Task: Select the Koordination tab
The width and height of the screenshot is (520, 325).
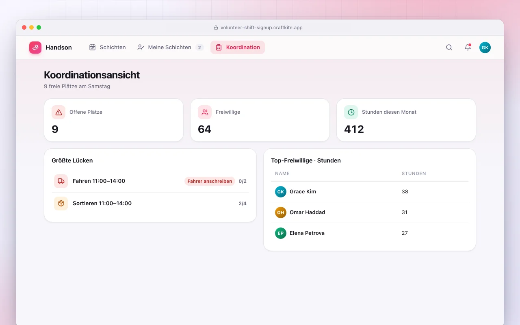Action: (238, 48)
